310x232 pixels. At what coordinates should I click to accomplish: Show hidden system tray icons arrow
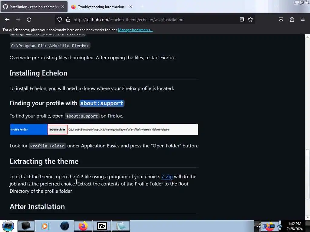pos(258,226)
